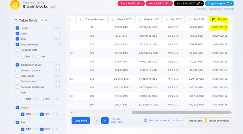The image size is (243, 134).
Task: Enable the Input count checkbox
Action: pos(17,76)
